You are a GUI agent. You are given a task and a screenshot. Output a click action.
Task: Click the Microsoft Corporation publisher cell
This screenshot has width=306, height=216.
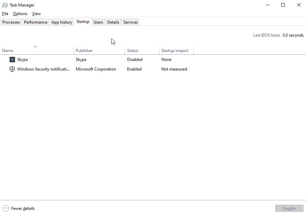[x=96, y=69]
